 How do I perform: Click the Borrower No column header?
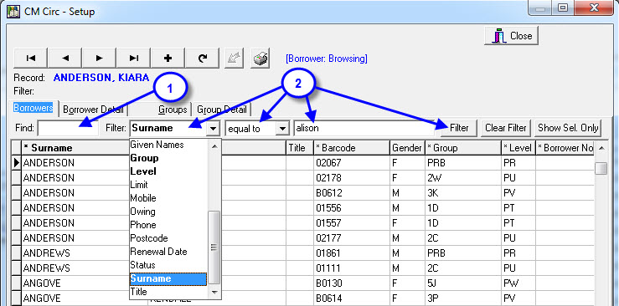coord(565,148)
